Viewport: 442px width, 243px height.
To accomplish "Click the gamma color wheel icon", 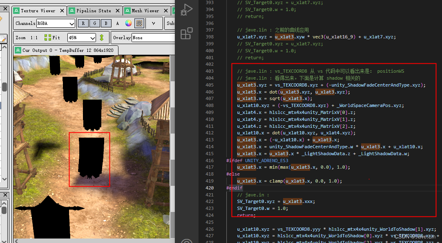I will 127,23.
